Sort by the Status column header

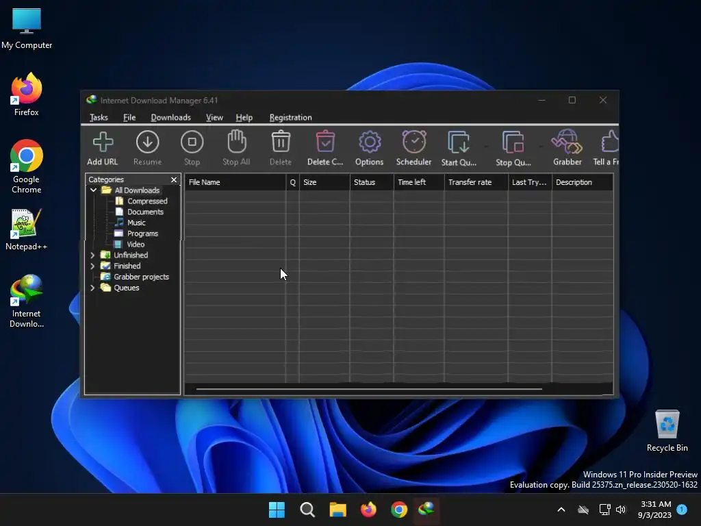372,182
